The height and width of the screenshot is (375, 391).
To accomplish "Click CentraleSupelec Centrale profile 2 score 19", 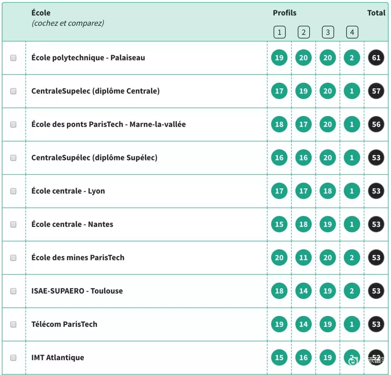I will coord(303,91).
